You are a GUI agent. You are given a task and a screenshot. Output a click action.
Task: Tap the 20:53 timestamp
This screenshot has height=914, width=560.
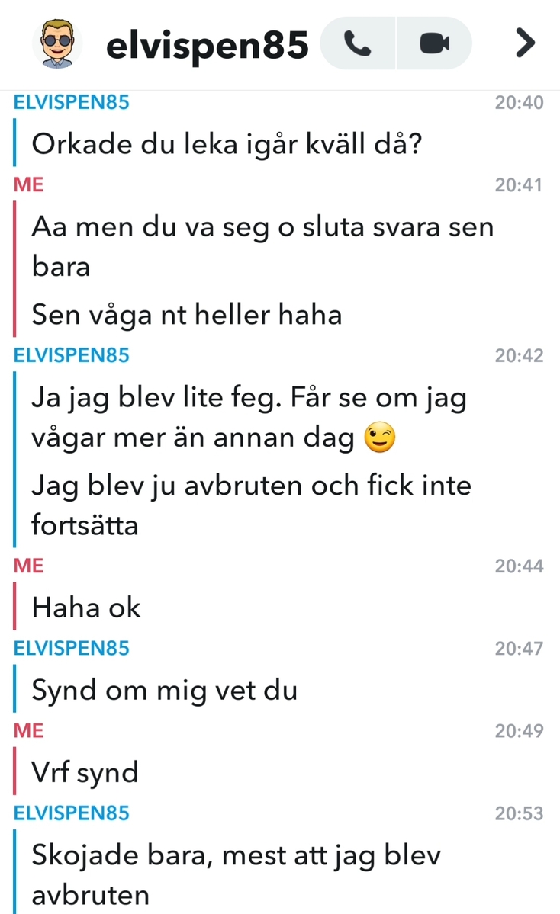click(x=519, y=813)
